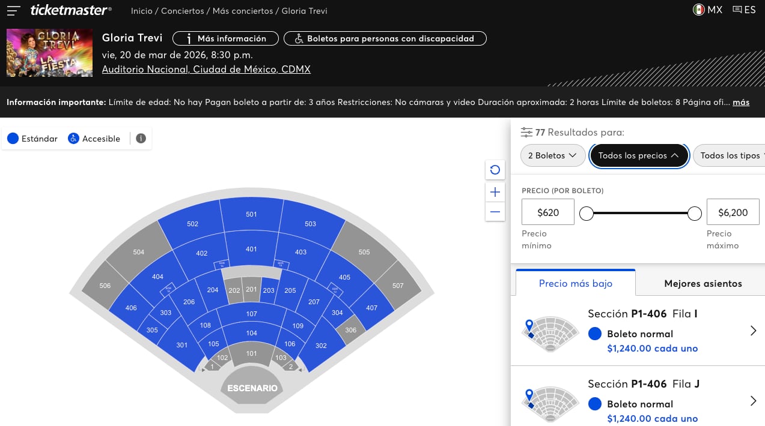Open the Todos los tipos dropdown
Image resolution: width=765 pixels, height=426 pixels.
point(729,155)
